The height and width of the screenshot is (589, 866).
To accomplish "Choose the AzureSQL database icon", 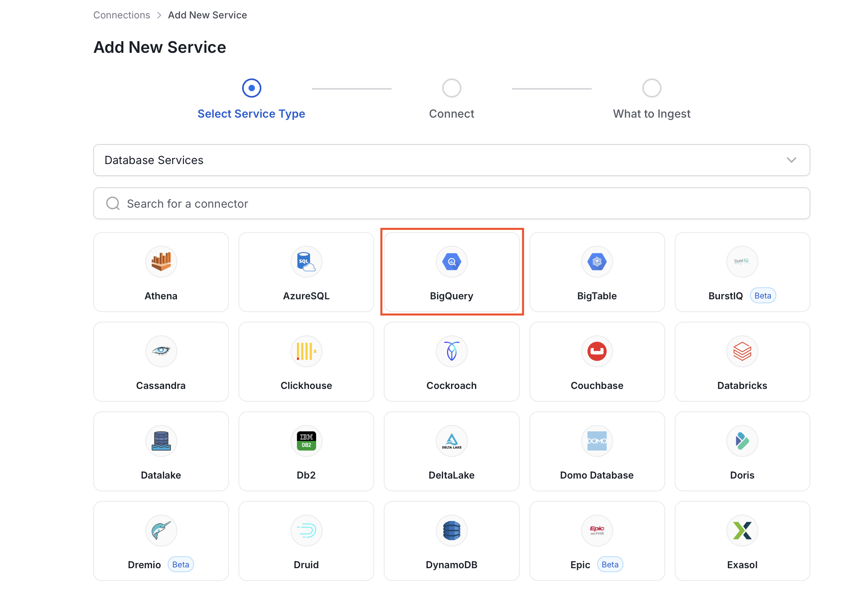I will 307,262.
